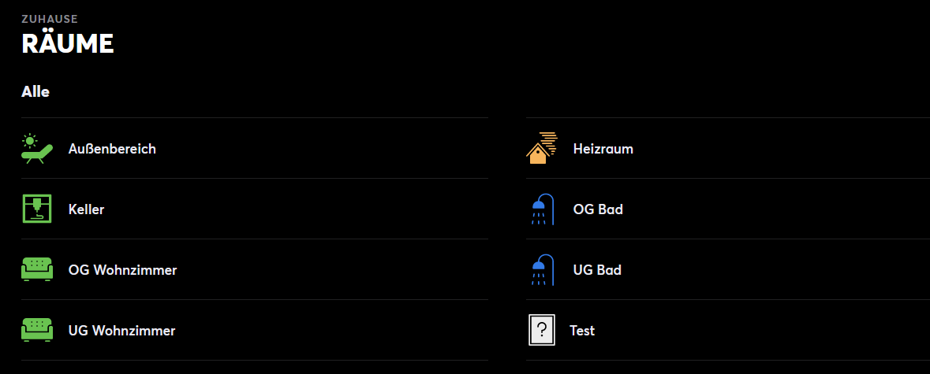
Task: Click the shower icon beside OG Bad
Action: pos(541,209)
